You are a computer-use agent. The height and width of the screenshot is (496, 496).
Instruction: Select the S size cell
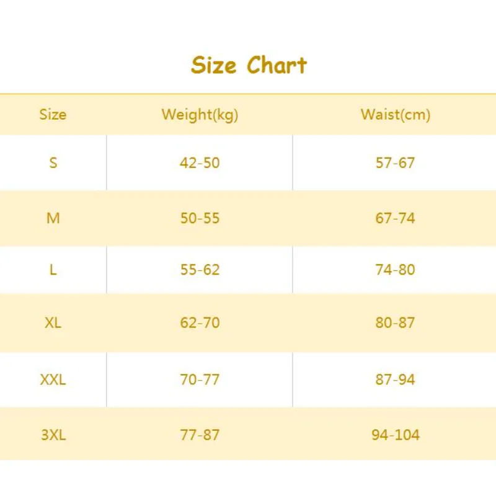pos(53,163)
